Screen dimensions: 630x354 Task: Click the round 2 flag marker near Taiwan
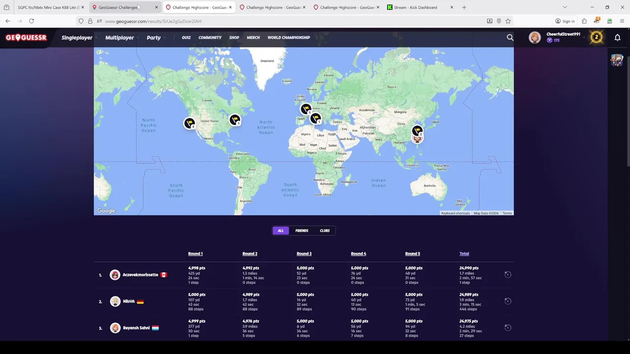[417, 131]
